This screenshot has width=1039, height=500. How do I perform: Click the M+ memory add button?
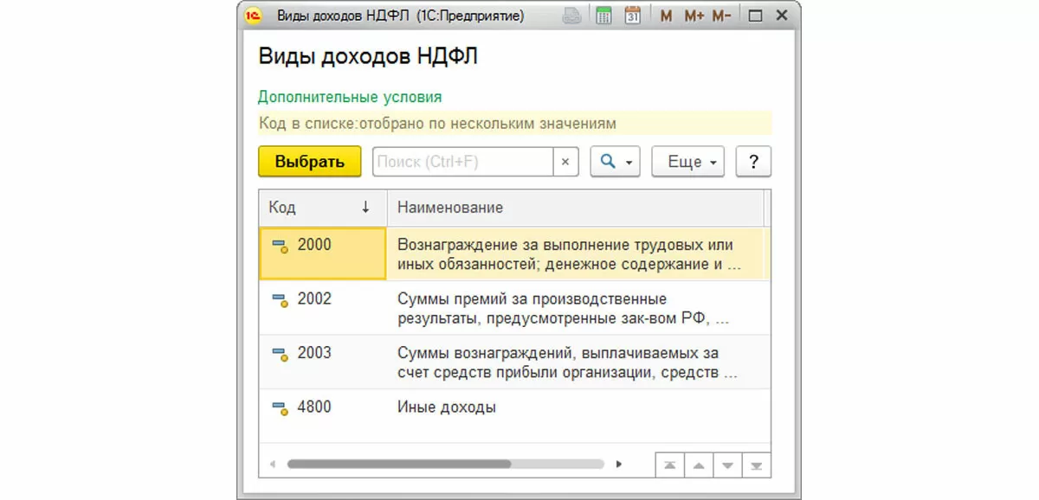[694, 16]
